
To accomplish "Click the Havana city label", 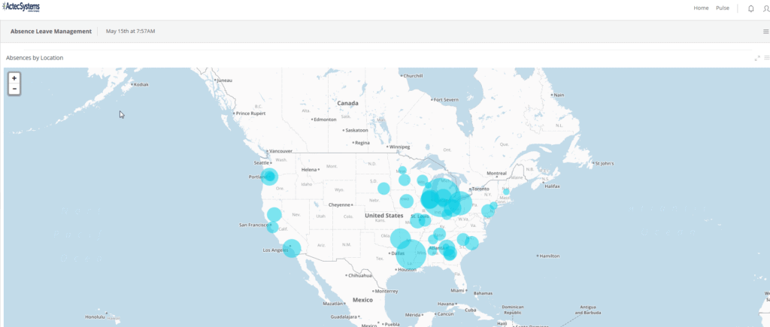I will [x=446, y=304].
